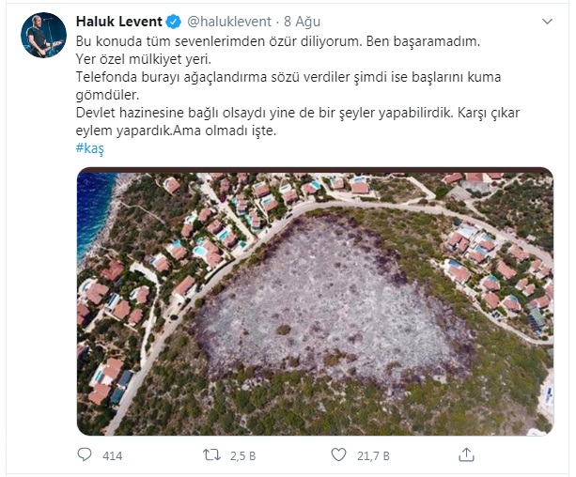This screenshot has height=477, width=576.
Task: Retweet using the retweet arrows icon
Action: (212, 455)
